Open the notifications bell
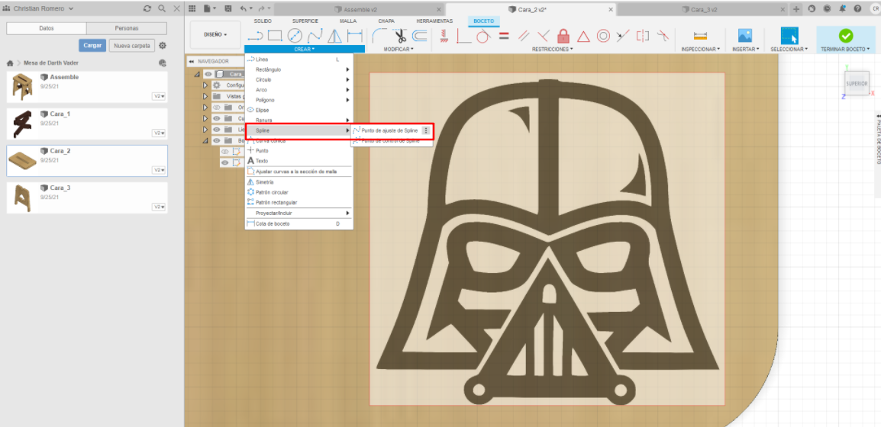Image resolution: width=881 pixels, height=427 pixels. 842,9
